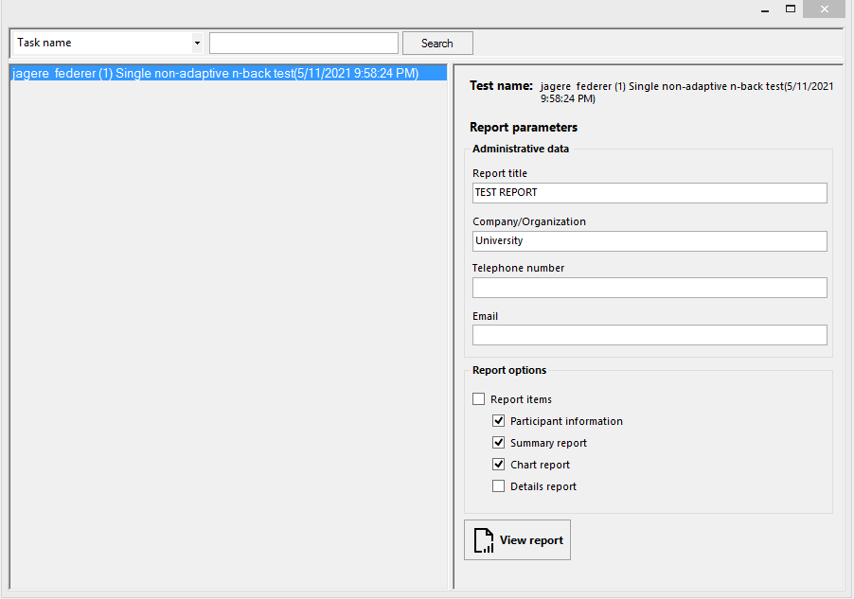Close the window
Screen dimensions: 854x599
824,9
